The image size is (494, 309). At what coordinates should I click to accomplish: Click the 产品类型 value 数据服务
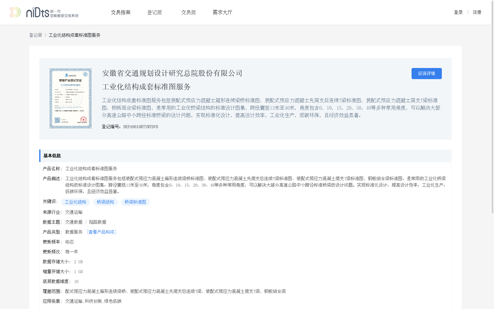pos(74,232)
